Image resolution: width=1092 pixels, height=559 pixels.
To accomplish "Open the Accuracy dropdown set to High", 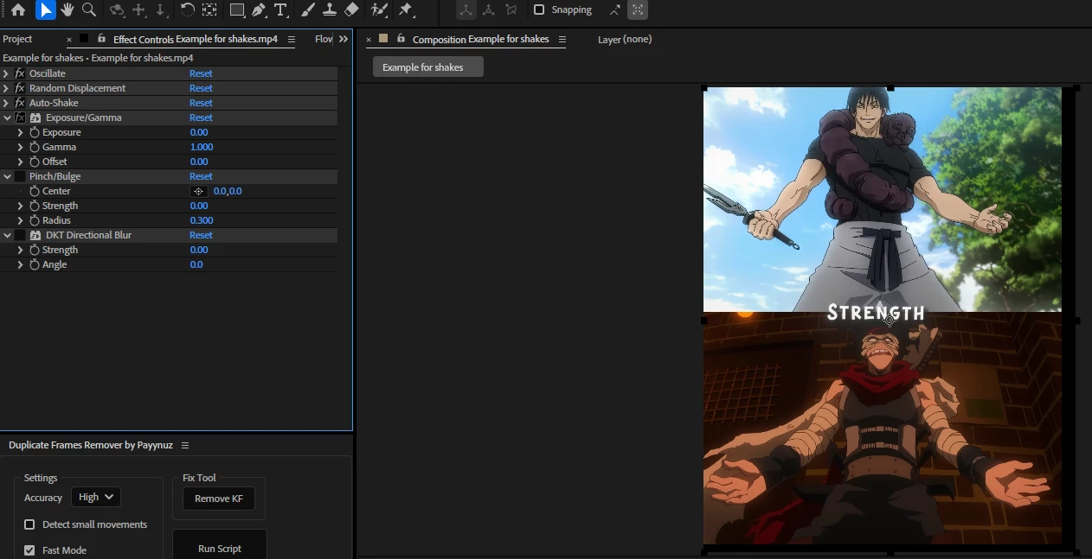I will tap(95, 497).
